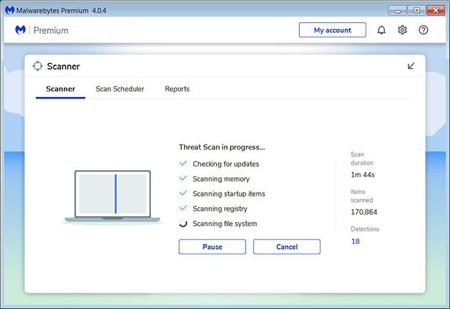Click the spinner beside Scanning file system
Viewport: 450px width, 309px height.
tap(183, 223)
